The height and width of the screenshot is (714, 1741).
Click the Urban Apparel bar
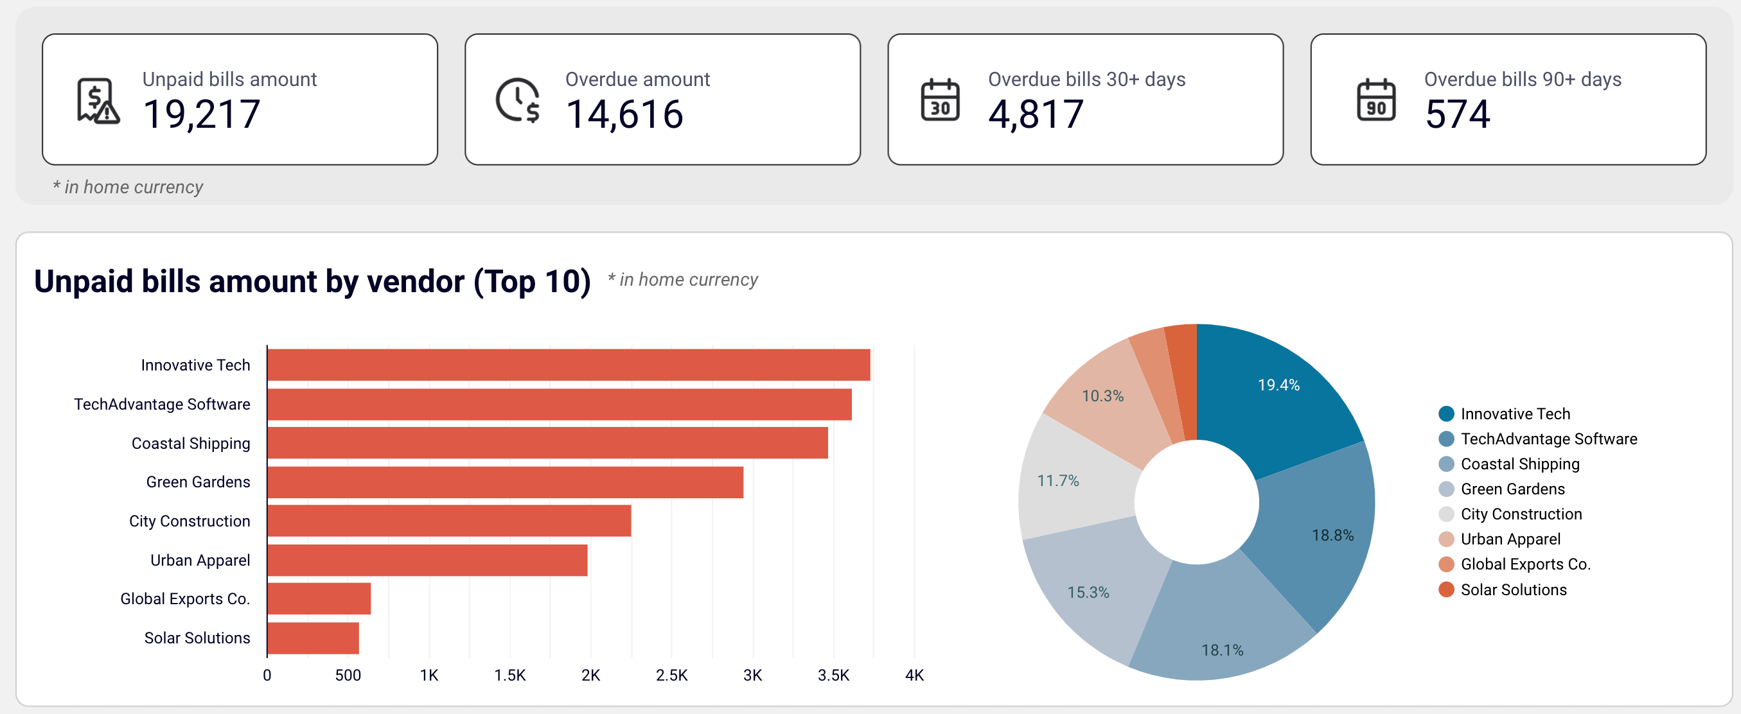428,560
